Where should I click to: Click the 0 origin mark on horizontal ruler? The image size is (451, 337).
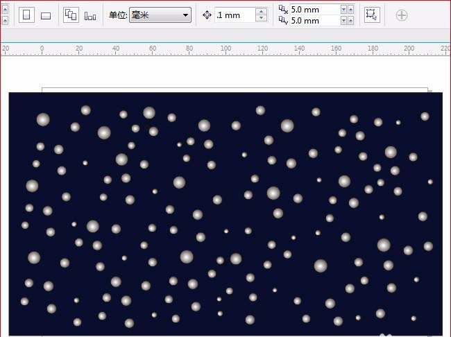tap(42, 49)
